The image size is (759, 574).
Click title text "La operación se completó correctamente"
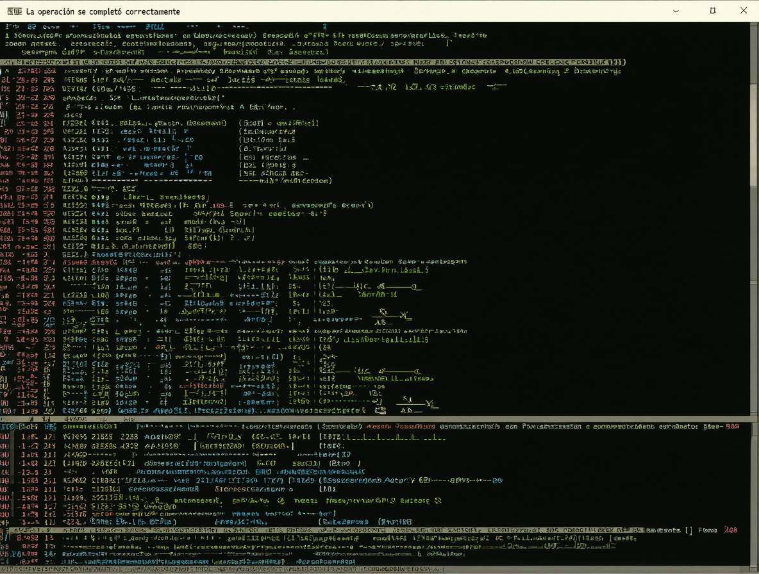[103, 12]
